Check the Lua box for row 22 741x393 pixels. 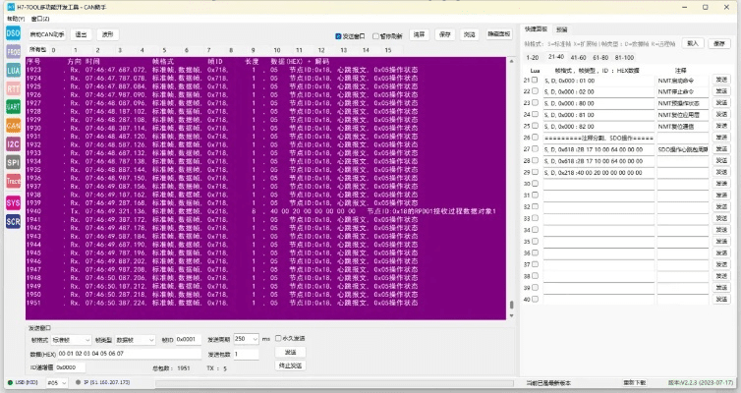click(535, 91)
